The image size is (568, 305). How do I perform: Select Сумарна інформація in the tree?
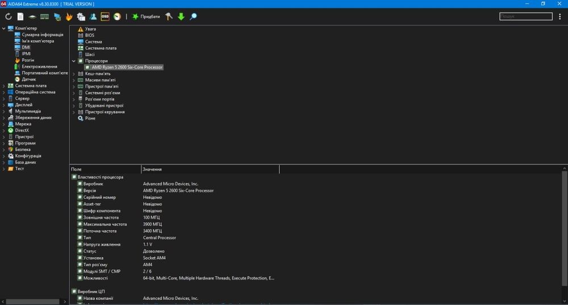tap(43, 35)
